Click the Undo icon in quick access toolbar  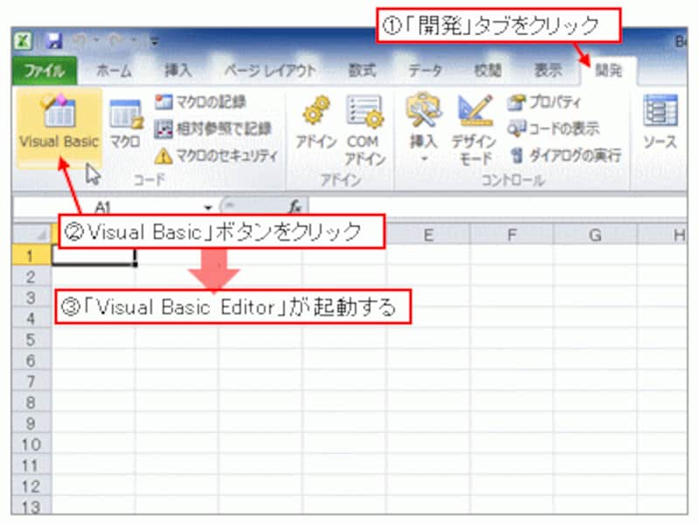click(81, 41)
